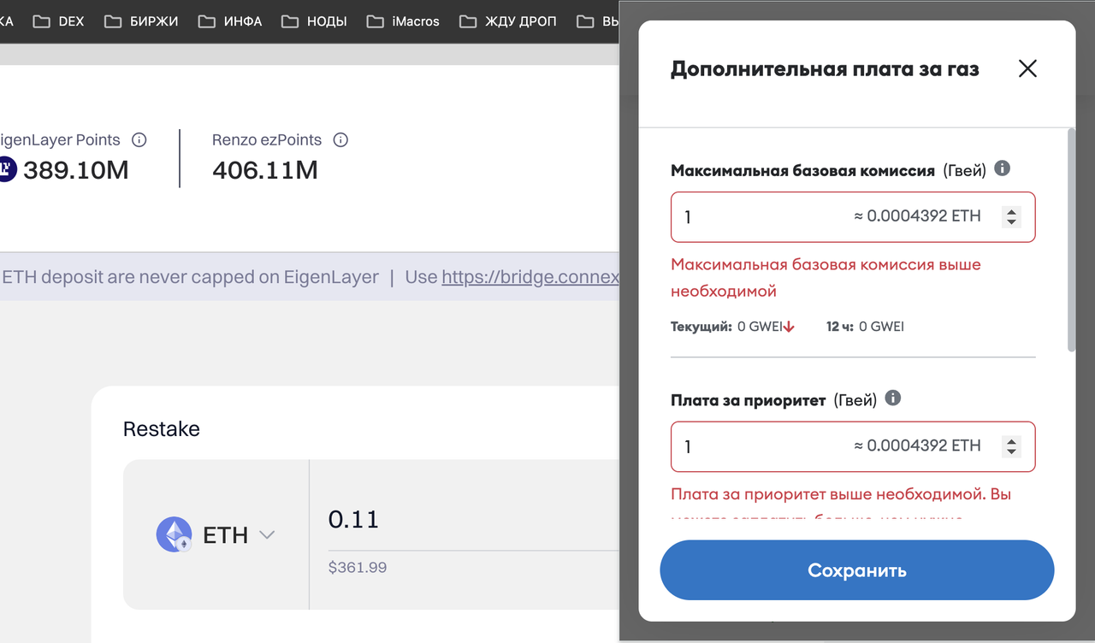Open the НОДЫ bookmark folder
The height and width of the screenshot is (643, 1095).
tap(313, 21)
